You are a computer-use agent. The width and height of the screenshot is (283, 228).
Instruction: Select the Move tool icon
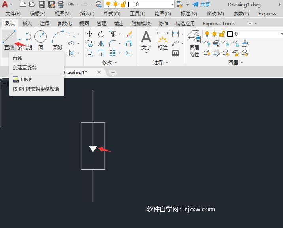(x=89, y=34)
